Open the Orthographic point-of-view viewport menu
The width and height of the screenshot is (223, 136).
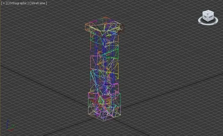click(x=18, y=3)
